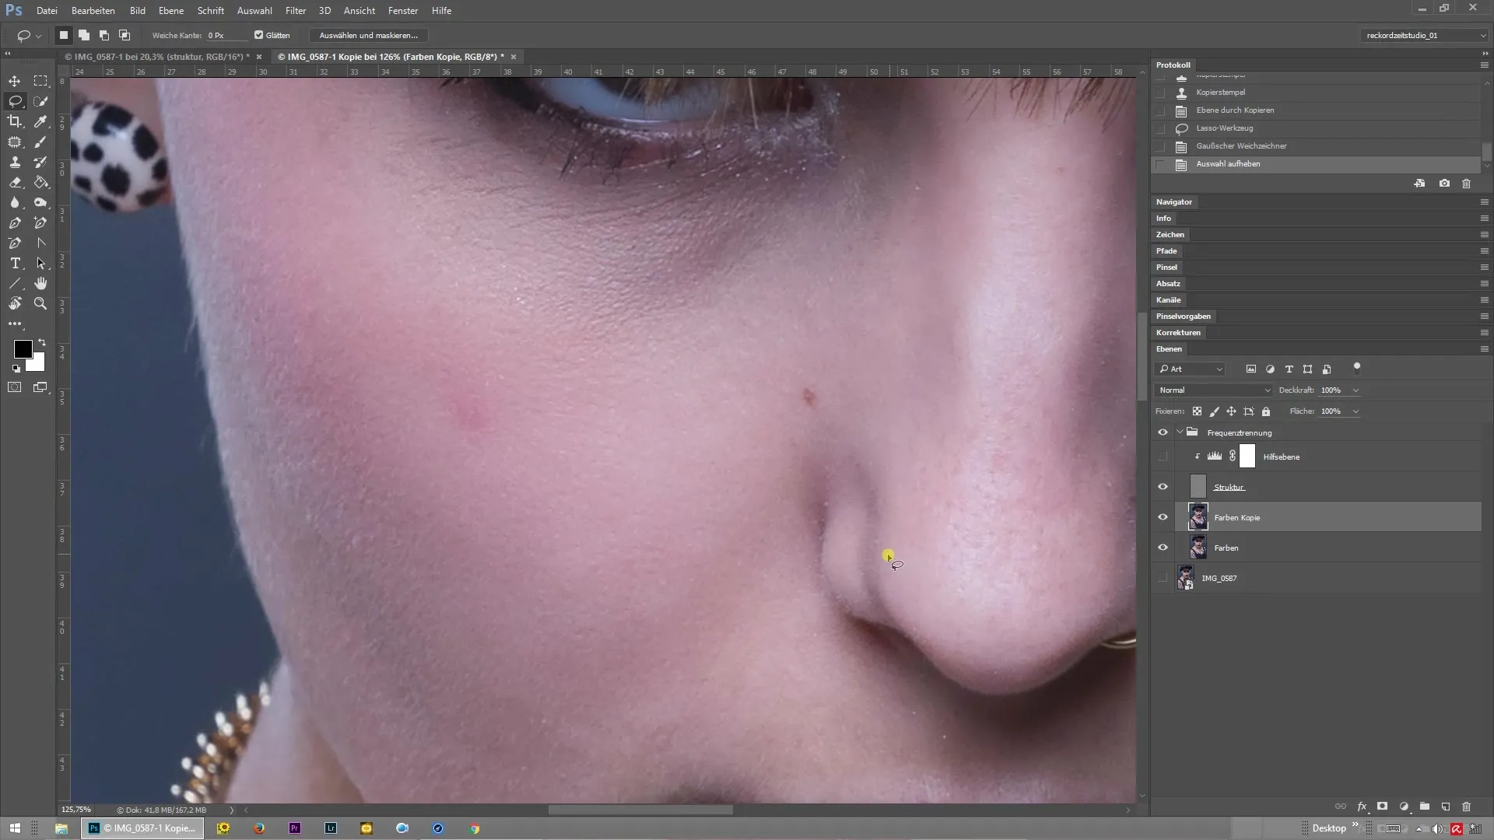Open the Filter menu
Screen dimensions: 1494x840
[x=296, y=11]
